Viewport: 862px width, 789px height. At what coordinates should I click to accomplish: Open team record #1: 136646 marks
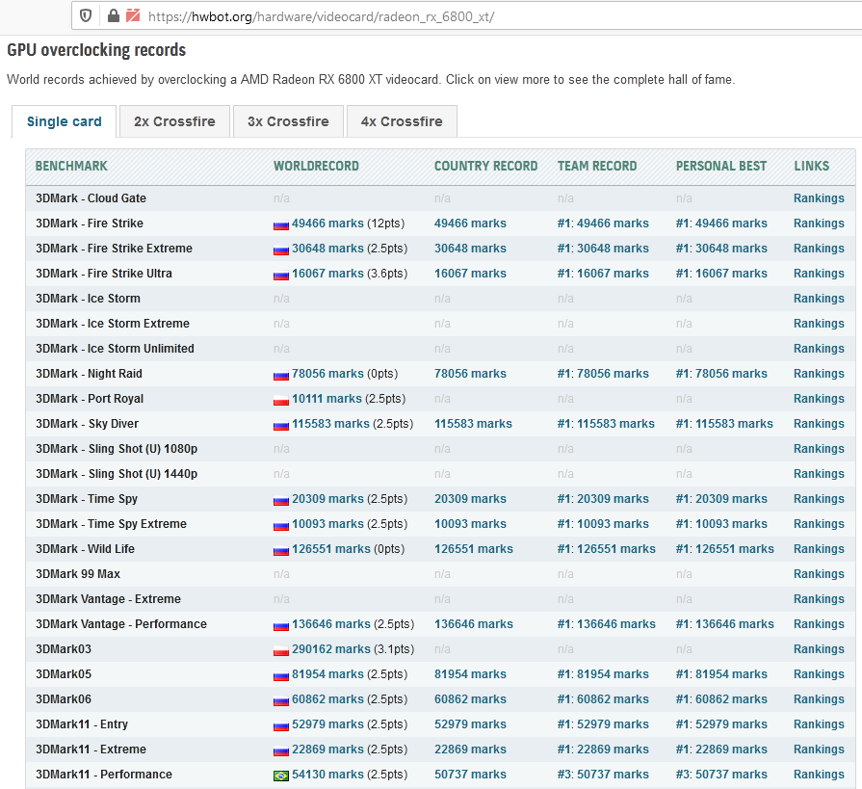(x=607, y=624)
